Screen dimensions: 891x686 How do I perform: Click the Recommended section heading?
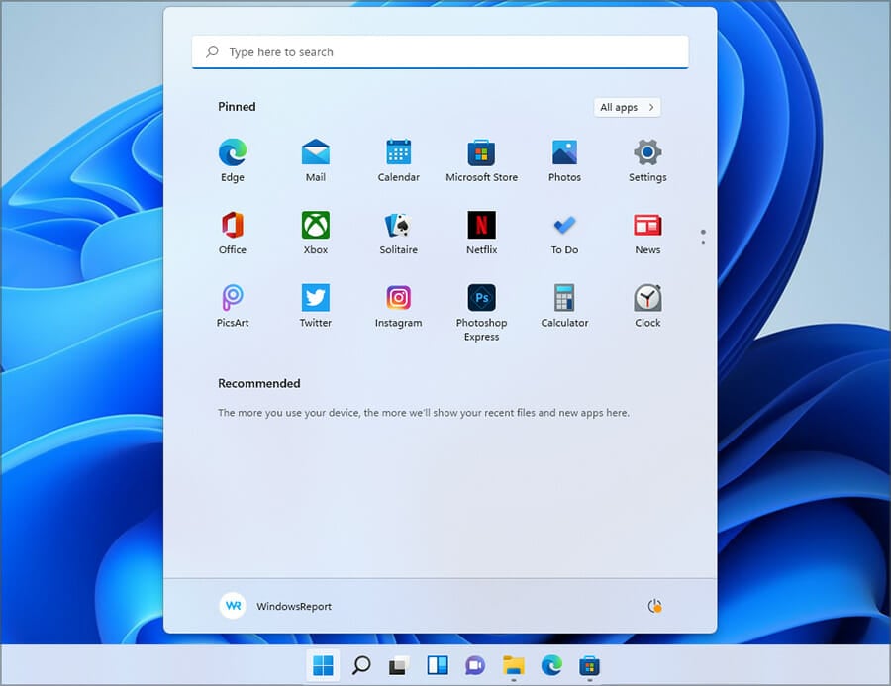[259, 384]
